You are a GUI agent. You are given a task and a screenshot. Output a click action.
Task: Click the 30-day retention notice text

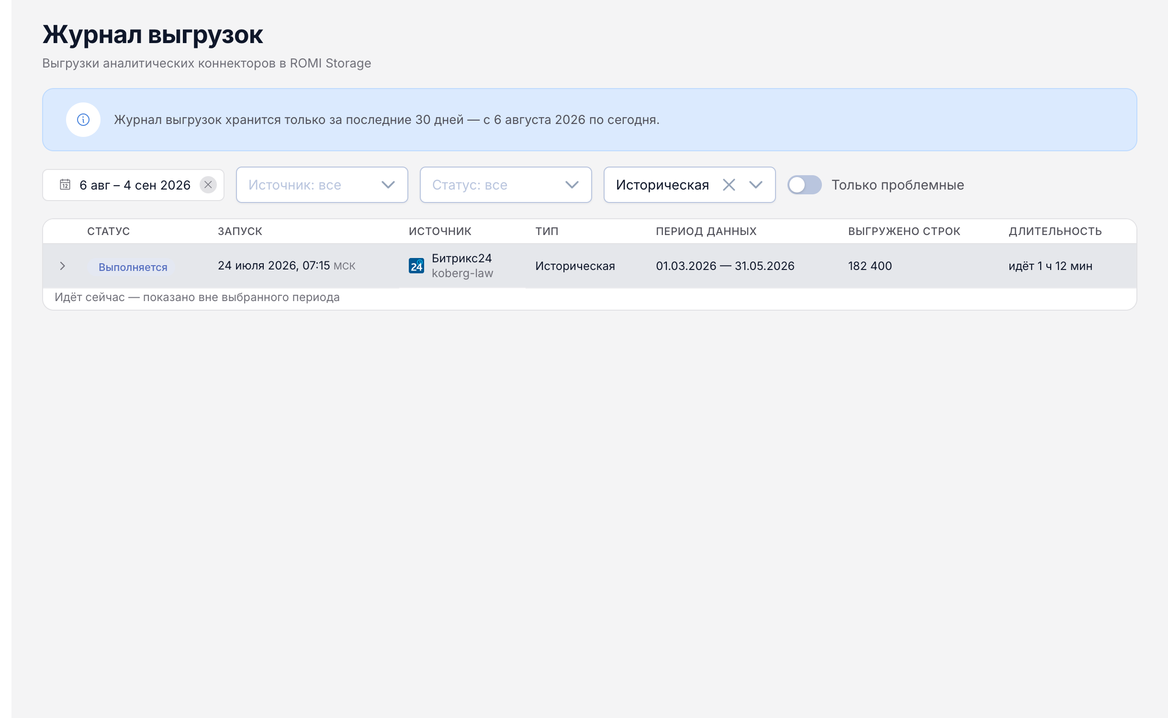tap(387, 120)
